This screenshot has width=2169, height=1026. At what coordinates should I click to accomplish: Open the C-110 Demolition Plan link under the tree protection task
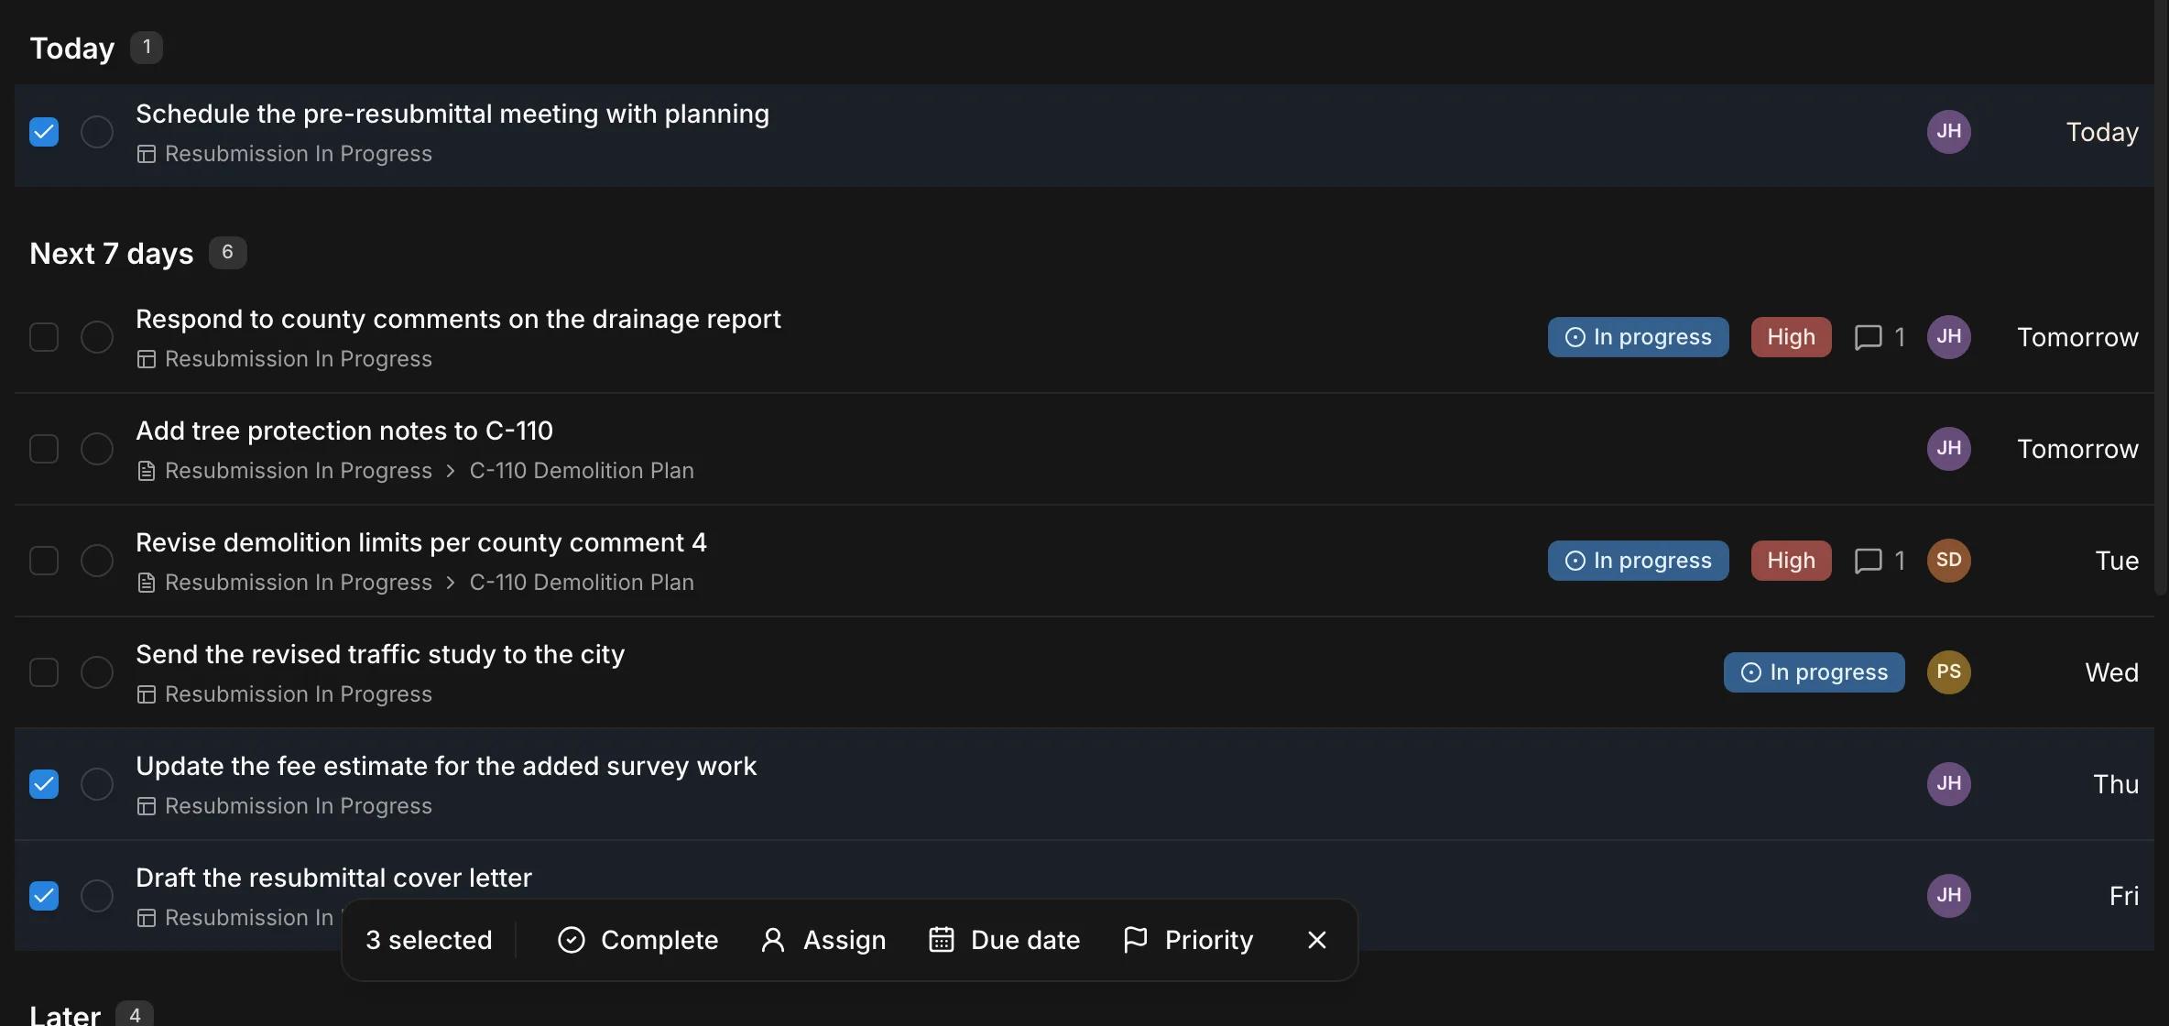tap(582, 471)
